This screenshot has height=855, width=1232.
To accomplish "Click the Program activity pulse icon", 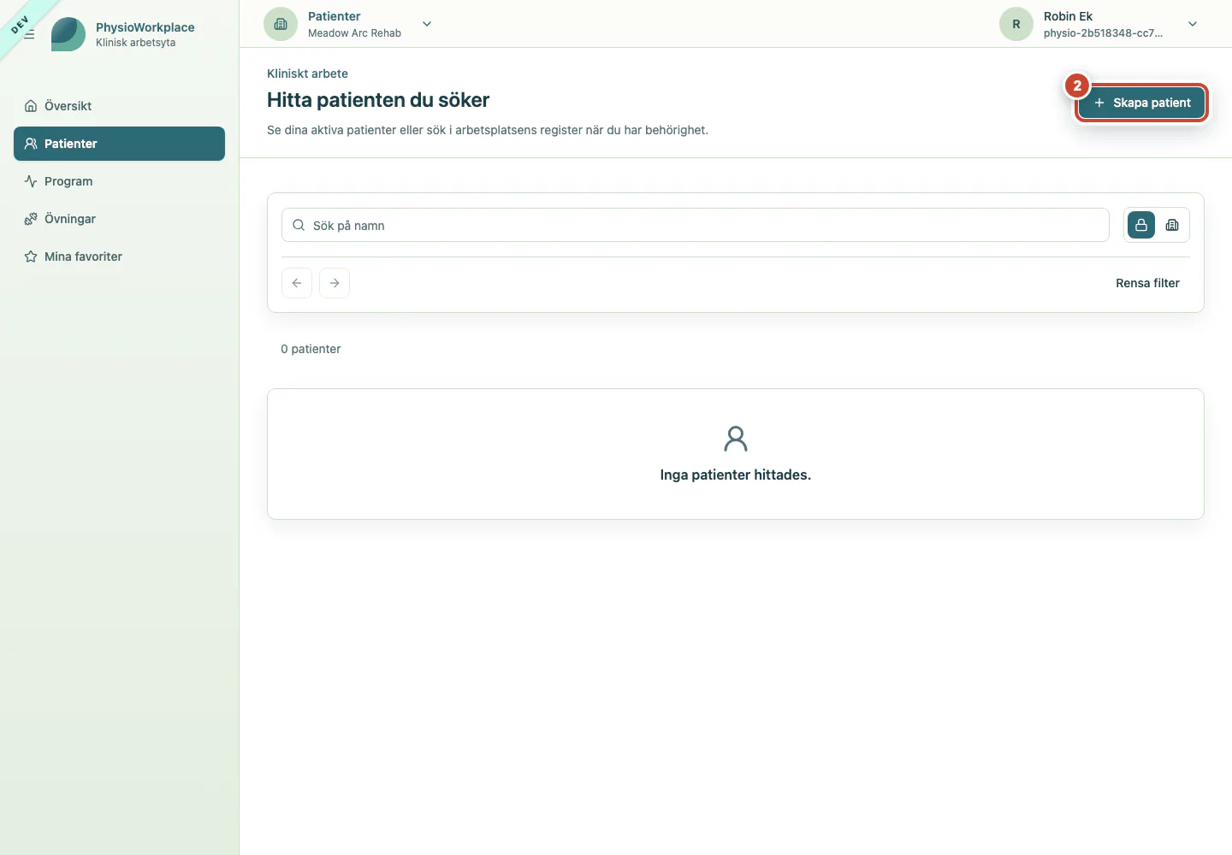I will pyautogui.click(x=31, y=181).
